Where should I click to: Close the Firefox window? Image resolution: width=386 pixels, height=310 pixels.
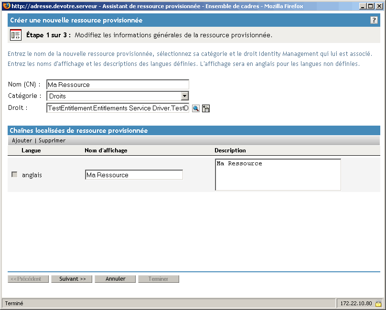[379, 6]
